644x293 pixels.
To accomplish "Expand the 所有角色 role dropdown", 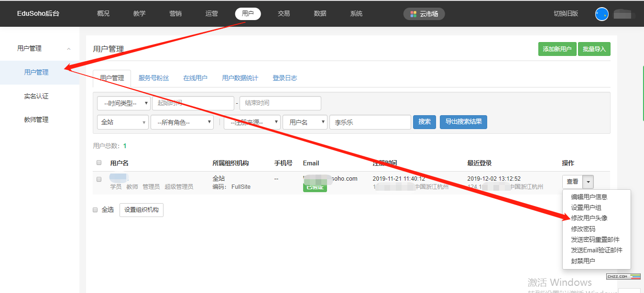I will point(182,122).
